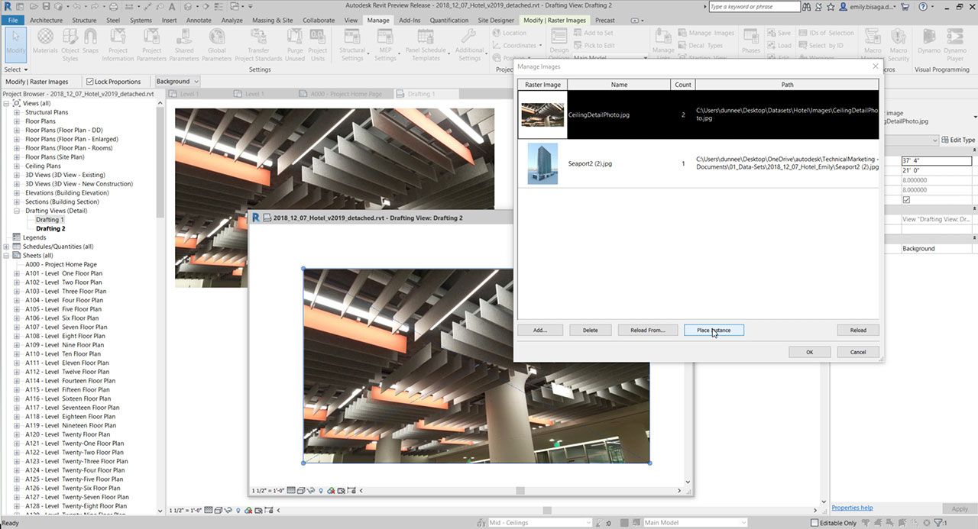The image size is (978, 529).
Task: Open Macro Manager
Action: pos(871,44)
